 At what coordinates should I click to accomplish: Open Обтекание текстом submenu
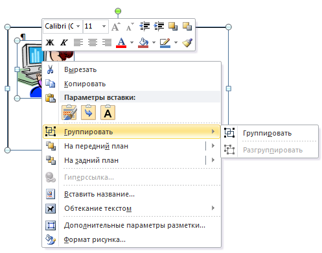click(x=132, y=208)
